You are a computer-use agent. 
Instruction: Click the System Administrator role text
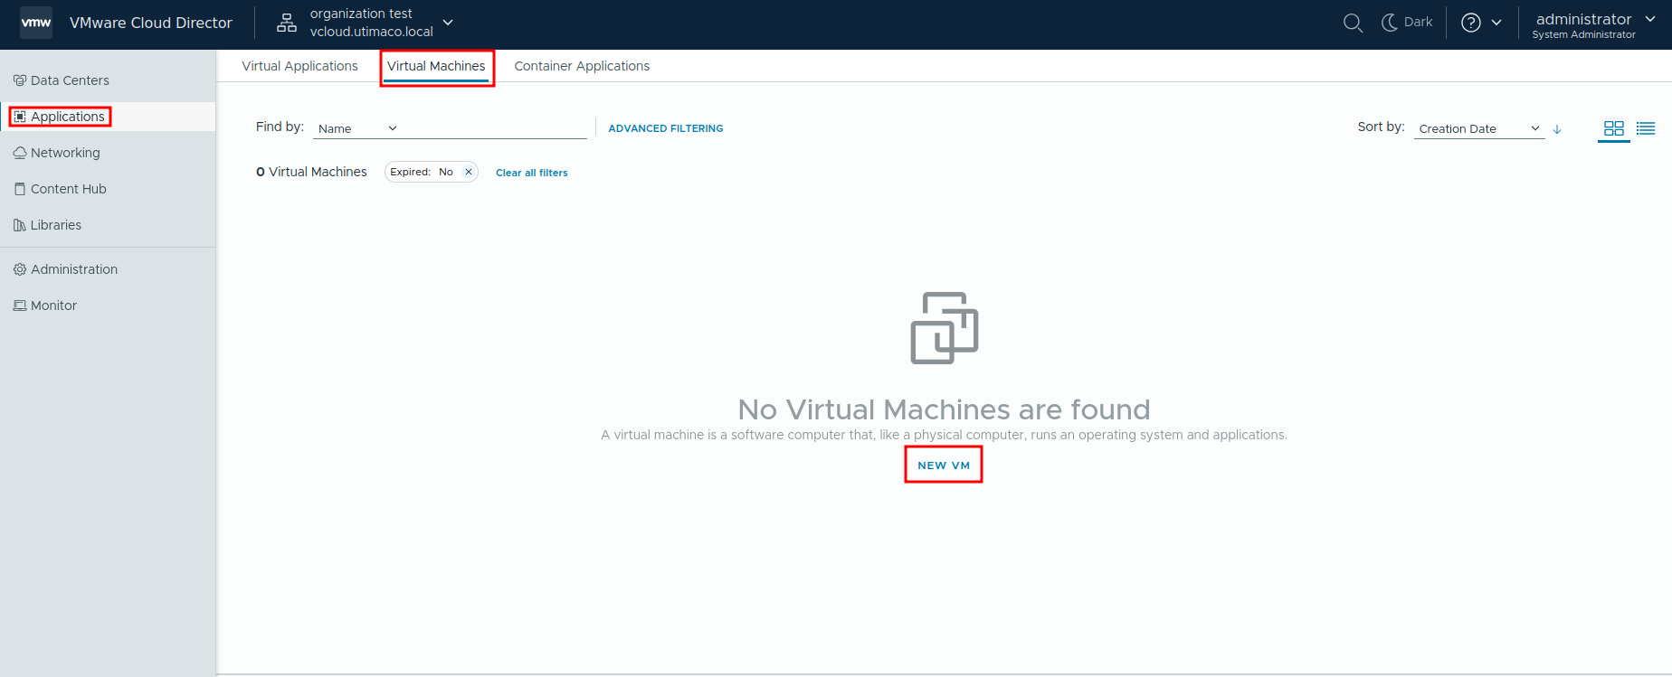click(x=1583, y=34)
